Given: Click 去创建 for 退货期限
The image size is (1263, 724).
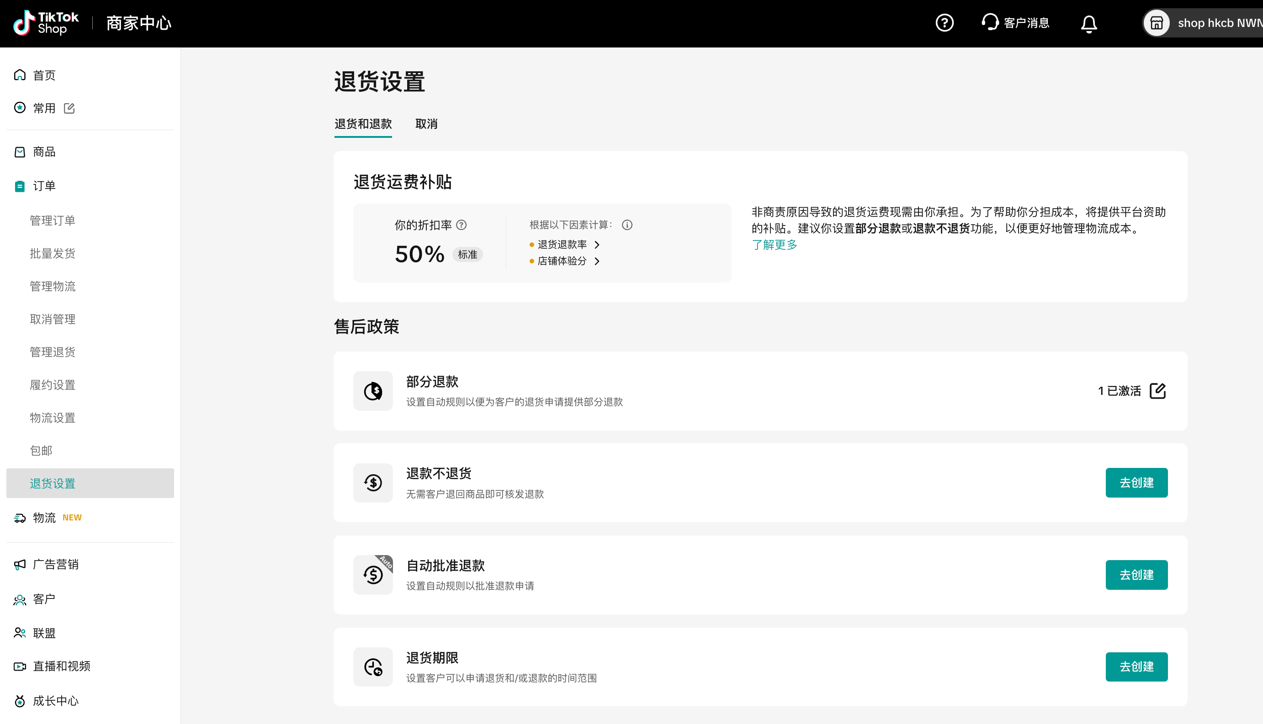Looking at the screenshot, I should [1136, 666].
